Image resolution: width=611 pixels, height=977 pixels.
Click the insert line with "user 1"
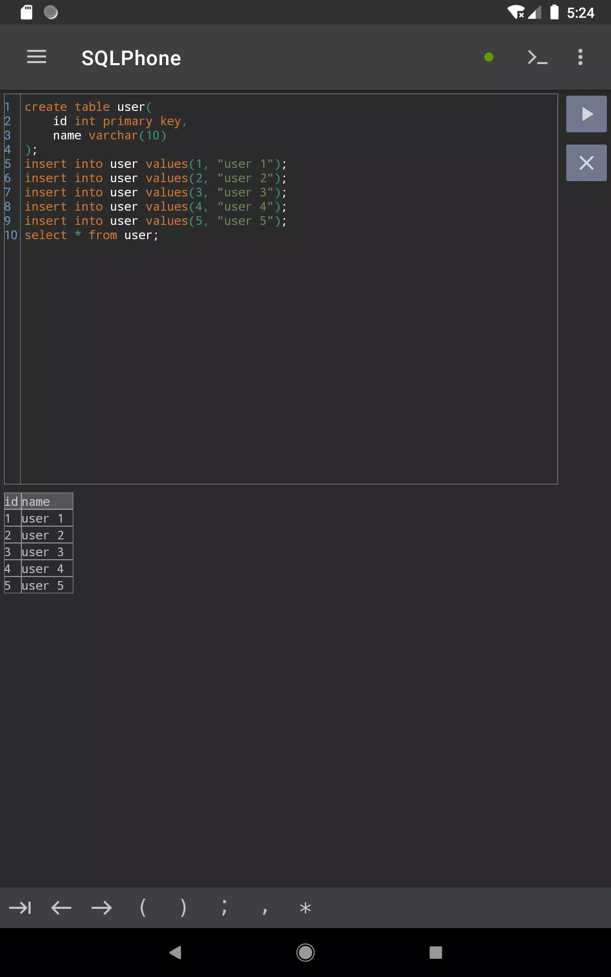pyautogui.click(x=156, y=164)
